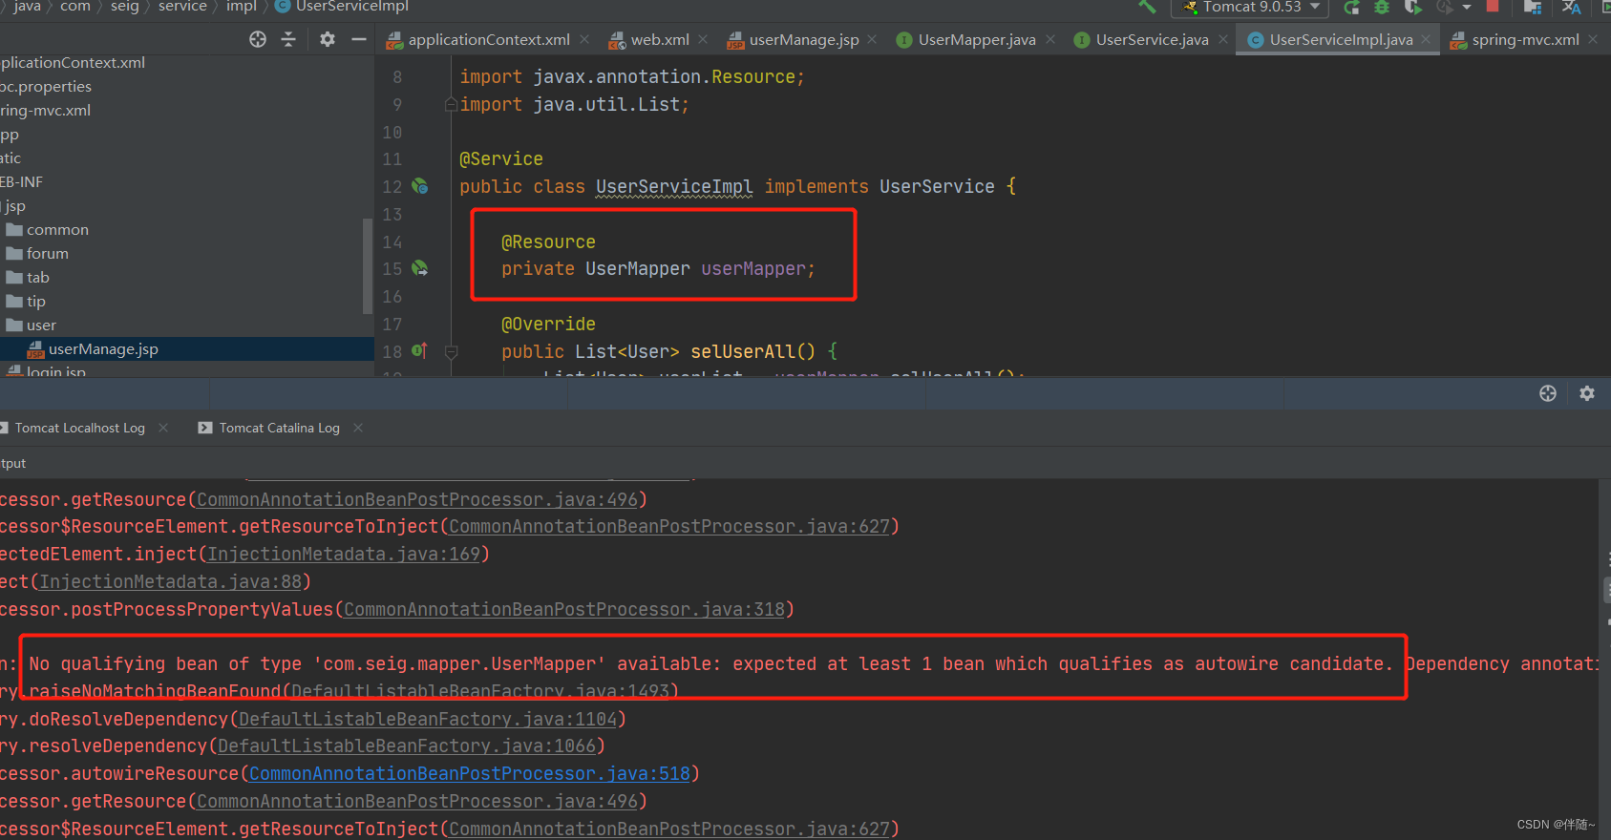
Task: Select the 'user' folder in project tree
Action: (x=41, y=325)
